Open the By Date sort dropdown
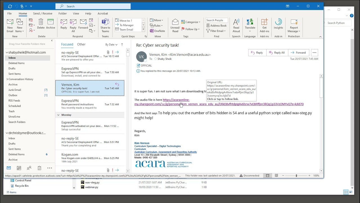Viewport: 360px width, 203px height. coord(111,45)
